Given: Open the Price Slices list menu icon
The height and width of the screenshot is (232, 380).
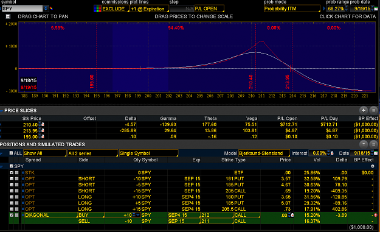Looking at the screenshot, I should pyautogui.click(x=373, y=110).
